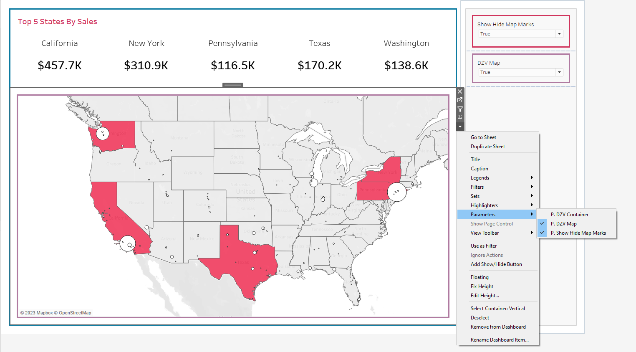Image resolution: width=636 pixels, height=352 pixels.
Task: Click the Use as Filter funnel icon
Action: pyautogui.click(x=460, y=109)
